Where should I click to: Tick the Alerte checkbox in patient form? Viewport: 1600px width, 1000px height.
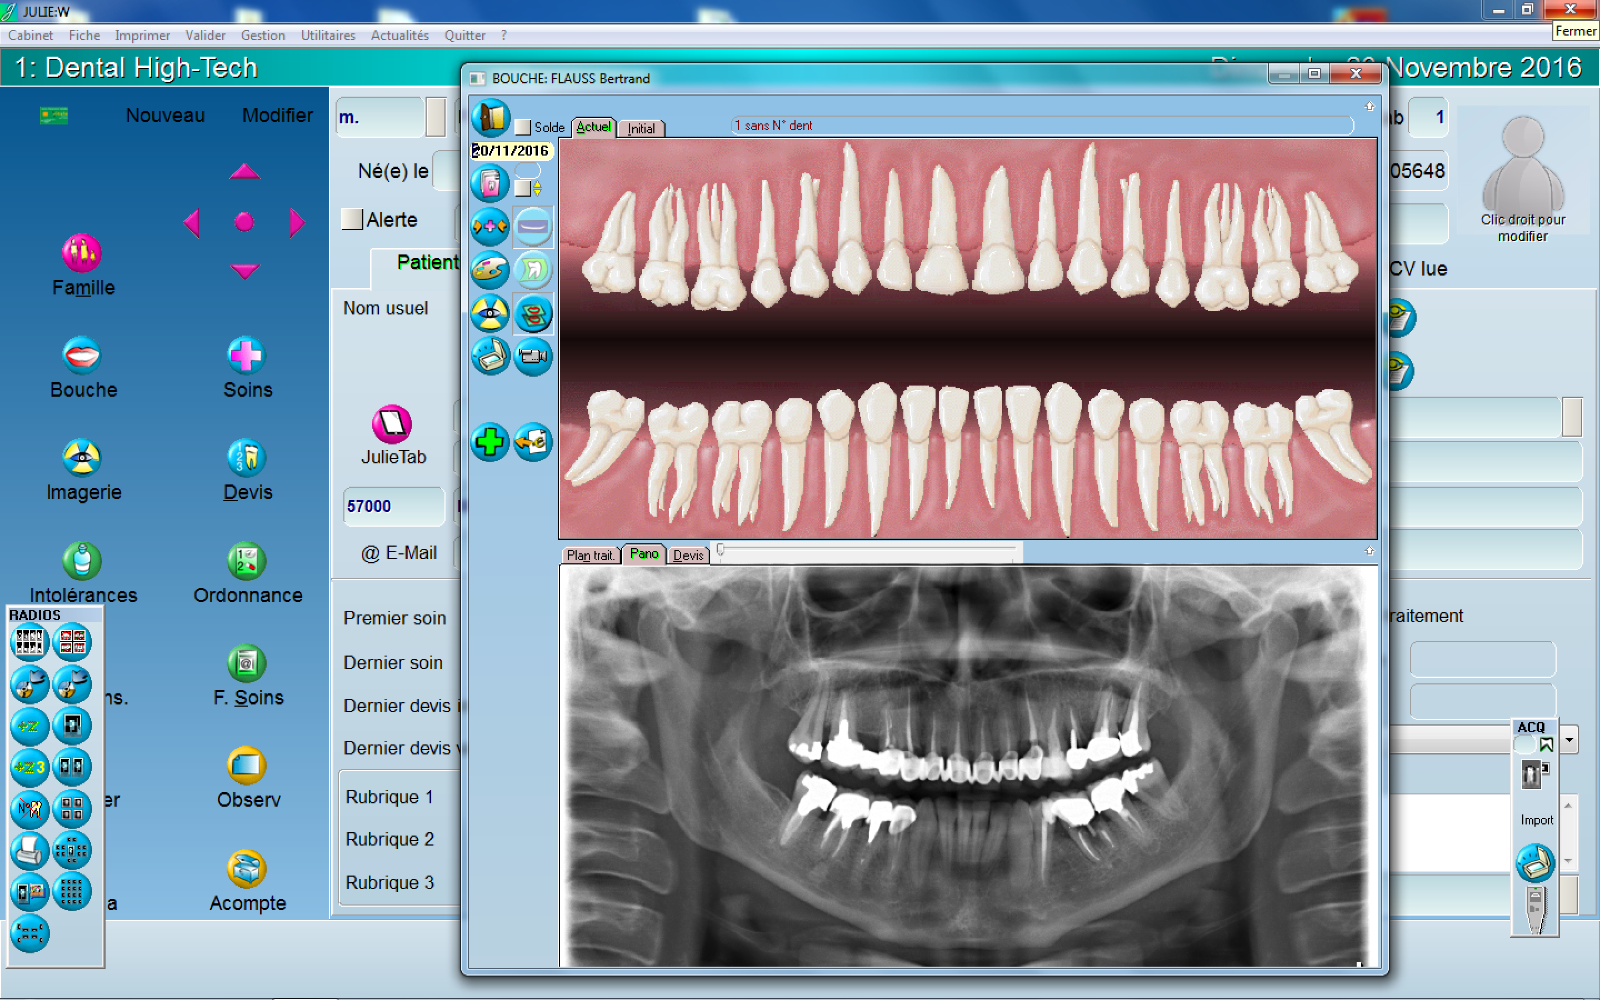[x=352, y=219]
